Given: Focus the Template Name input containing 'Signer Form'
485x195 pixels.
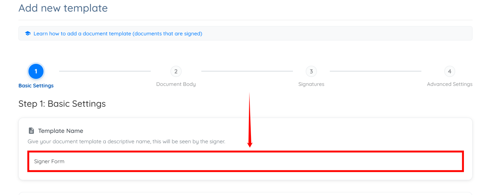Looking at the screenshot, I should pyautogui.click(x=245, y=161).
